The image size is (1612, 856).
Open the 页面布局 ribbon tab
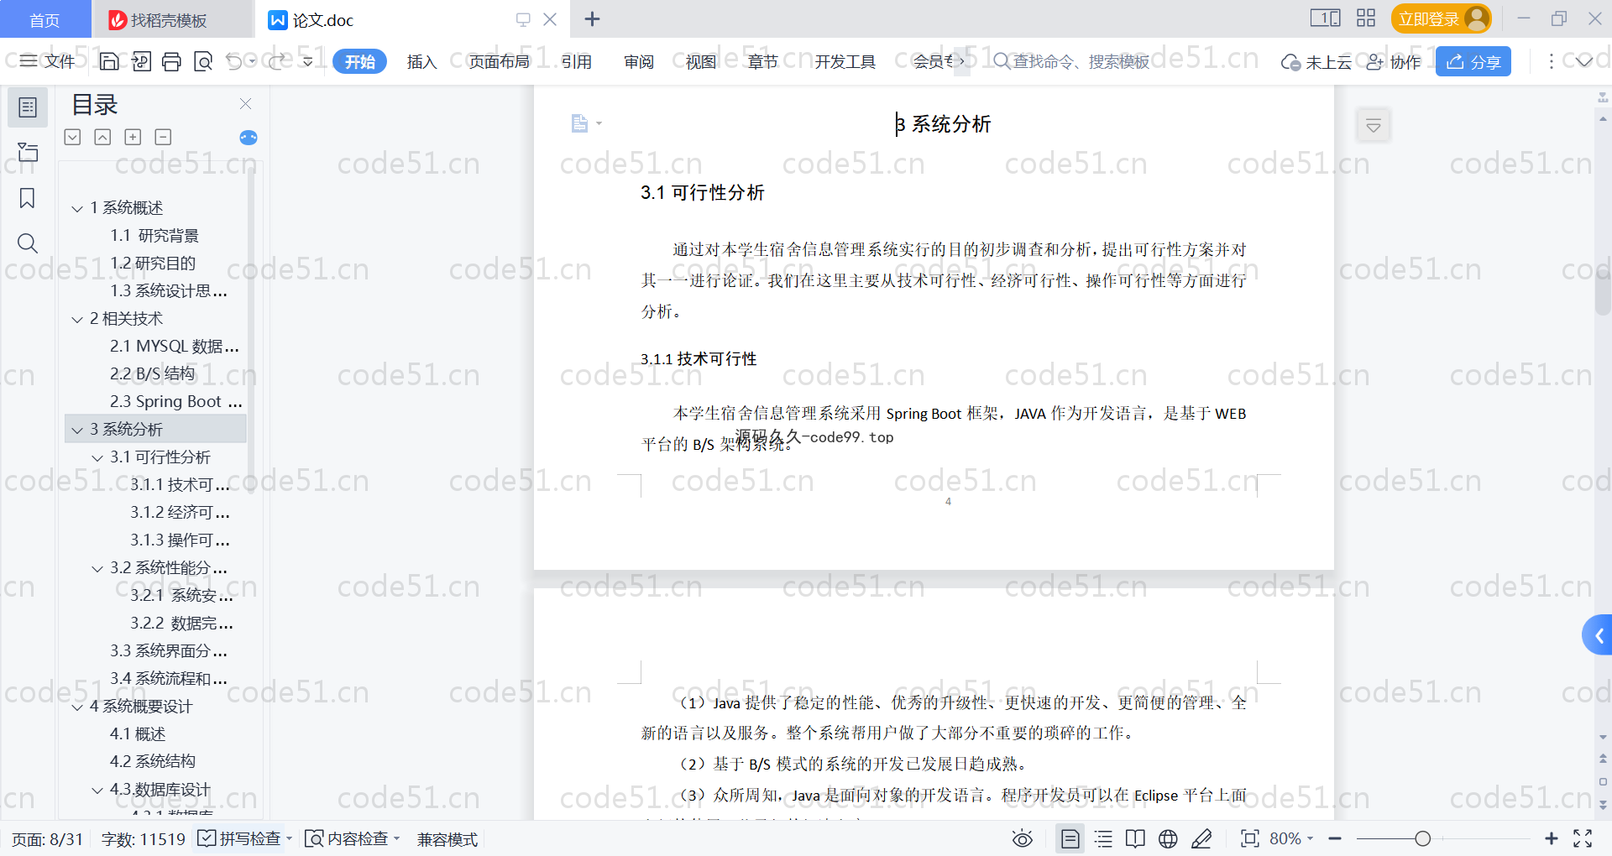499,61
